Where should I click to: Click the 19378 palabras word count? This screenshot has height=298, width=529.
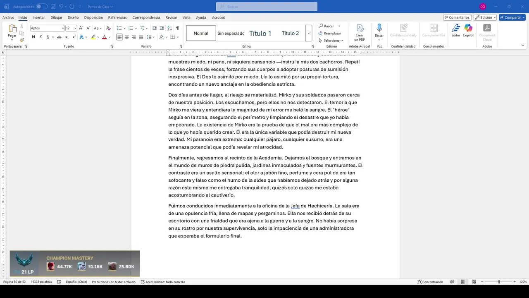[41, 282]
